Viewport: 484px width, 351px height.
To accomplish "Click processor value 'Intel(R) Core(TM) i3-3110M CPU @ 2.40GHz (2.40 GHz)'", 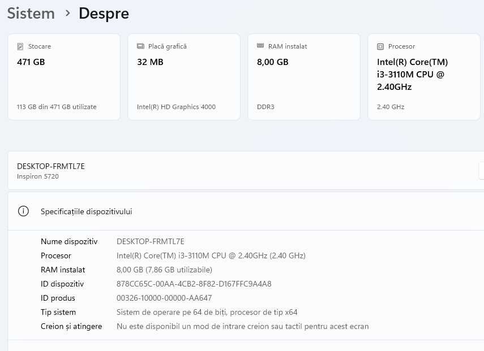I will 211,256.
